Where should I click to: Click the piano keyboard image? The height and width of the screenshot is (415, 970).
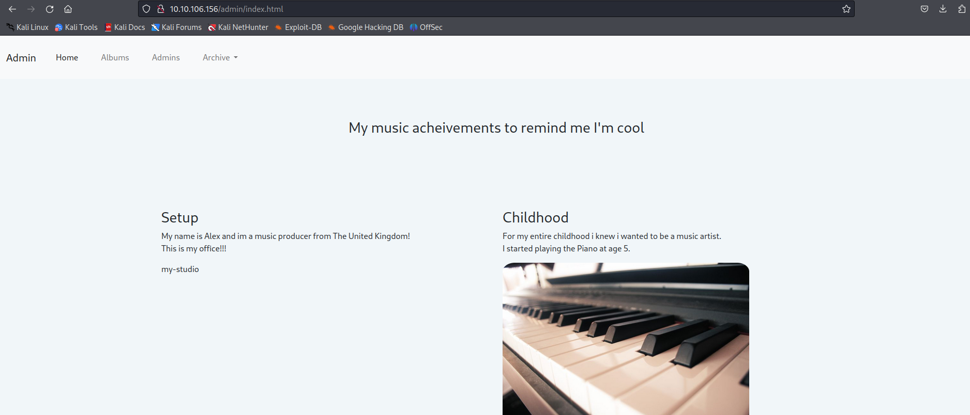[626, 339]
